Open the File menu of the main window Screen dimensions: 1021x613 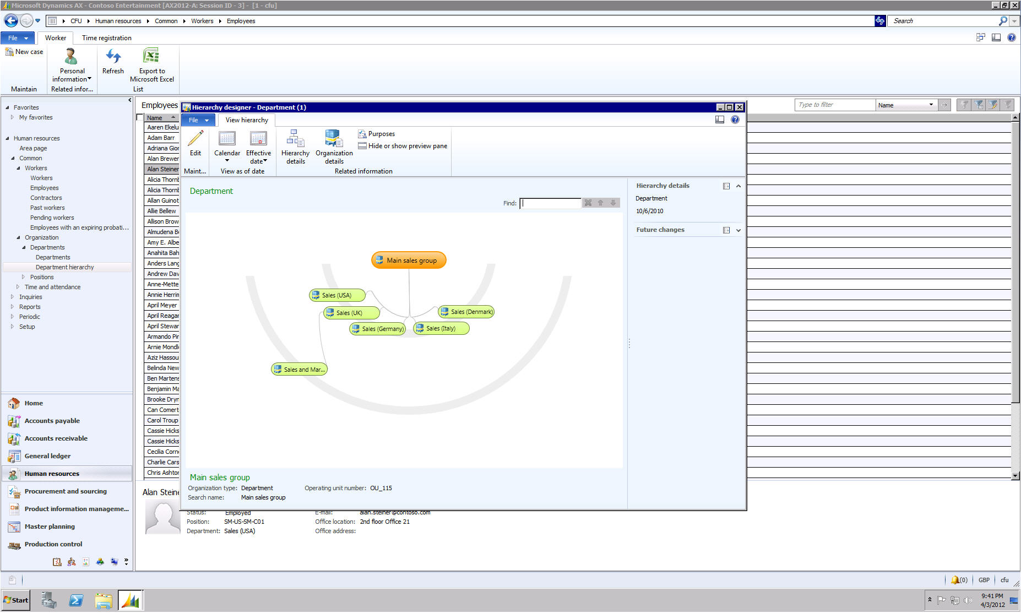coord(18,38)
